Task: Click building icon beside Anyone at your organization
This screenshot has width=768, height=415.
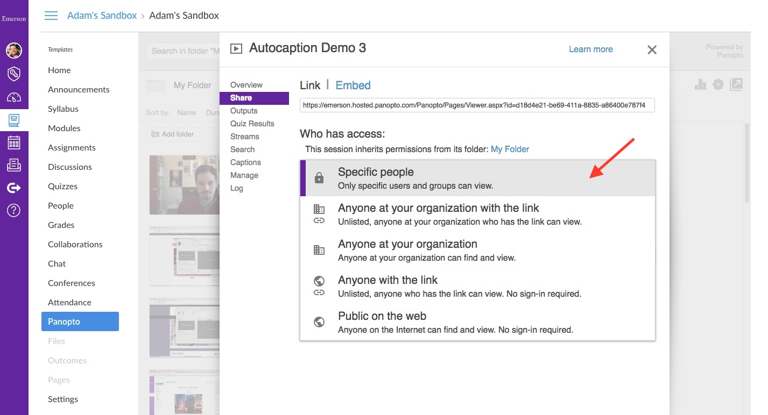Action: 319,250
